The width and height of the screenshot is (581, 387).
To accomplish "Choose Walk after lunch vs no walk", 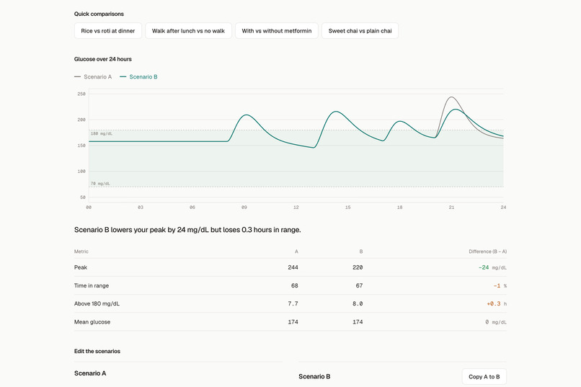I will coord(188,31).
